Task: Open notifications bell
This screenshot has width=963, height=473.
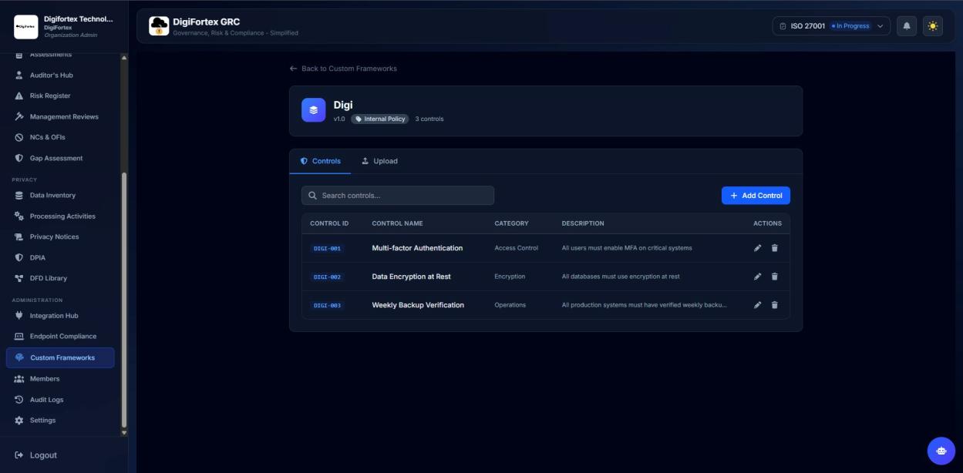Action: [x=907, y=26]
